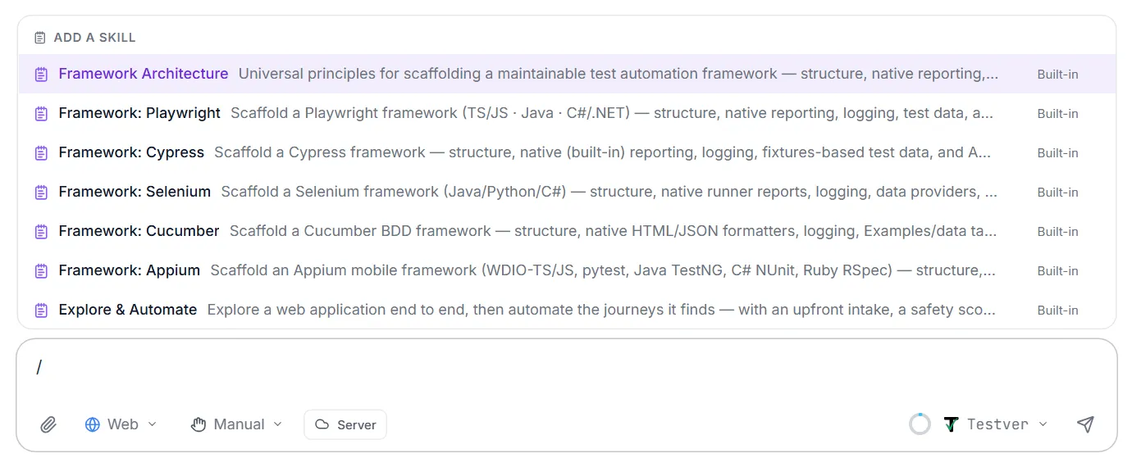Click the Web label text
Screen dimensions: 1132x467
[x=123, y=424]
